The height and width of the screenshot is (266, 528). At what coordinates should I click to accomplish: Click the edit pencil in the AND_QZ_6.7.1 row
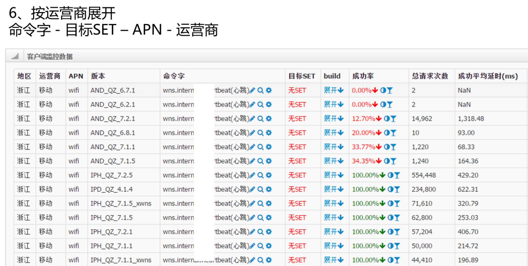click(x=252, y=90)
